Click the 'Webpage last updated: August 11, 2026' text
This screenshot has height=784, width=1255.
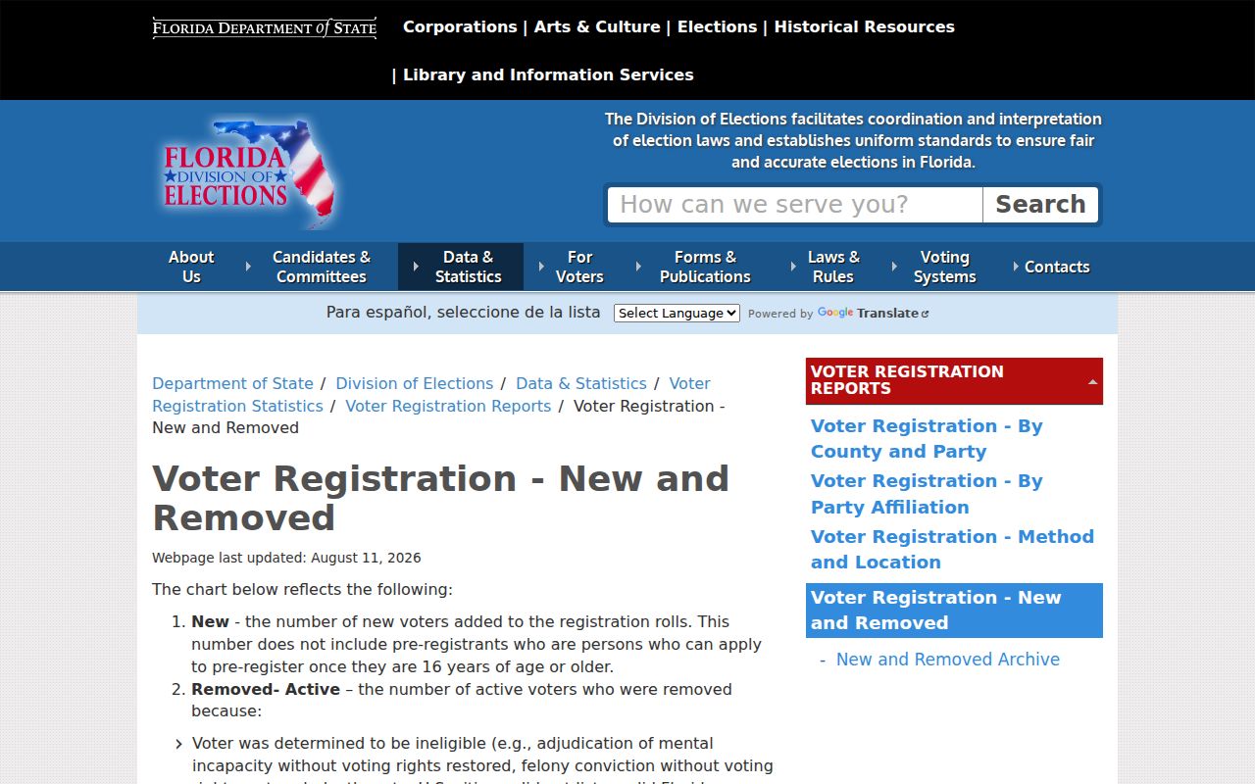(286, 558)
